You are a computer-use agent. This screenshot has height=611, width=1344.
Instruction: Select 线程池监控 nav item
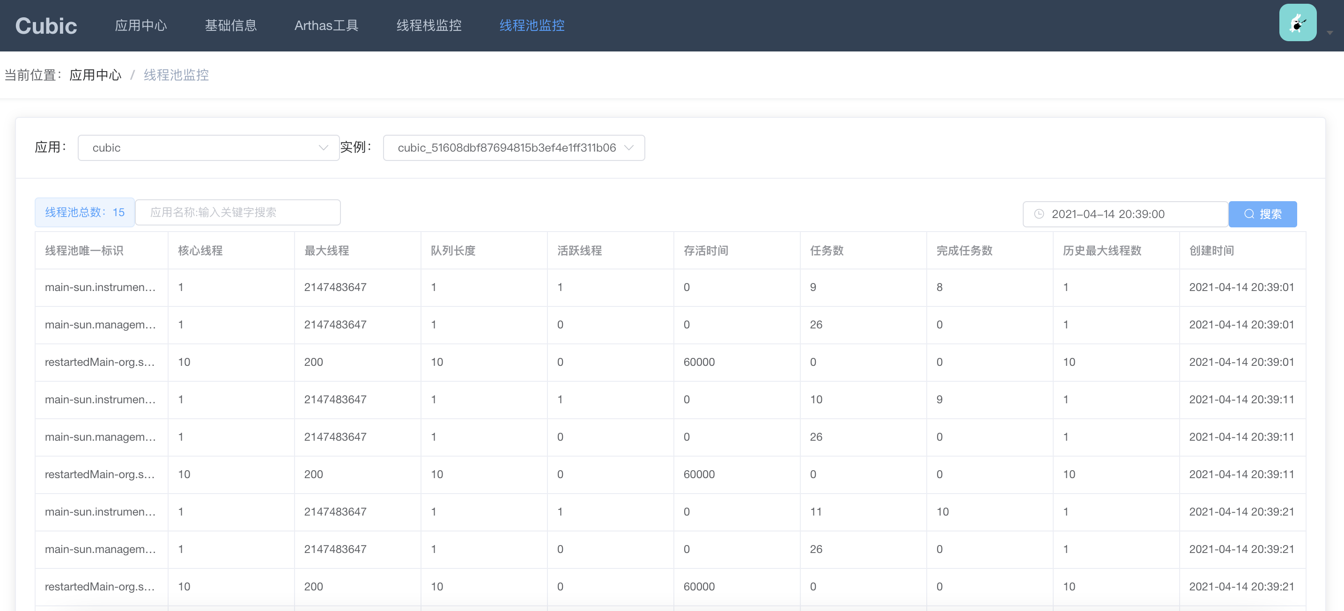pos(532,26)
